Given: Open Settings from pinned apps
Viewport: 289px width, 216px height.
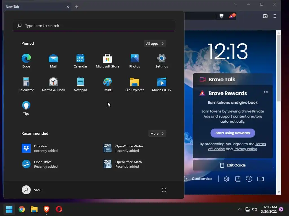Looking at the screenshot, I should pos(162,61).
